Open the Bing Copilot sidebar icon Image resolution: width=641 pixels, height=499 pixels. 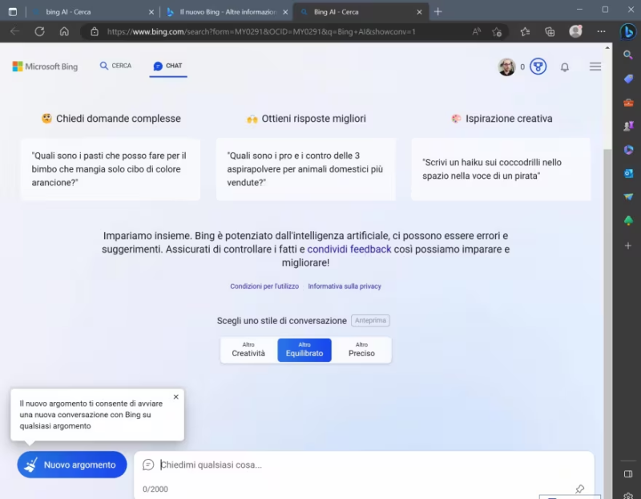tap(628, 32)
